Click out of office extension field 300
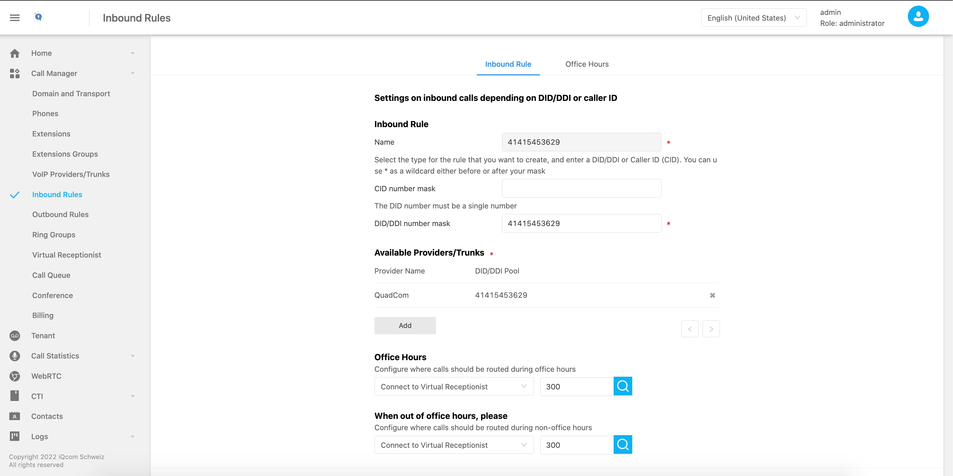This screenshot has height=476, width=953. click(576, 445)
